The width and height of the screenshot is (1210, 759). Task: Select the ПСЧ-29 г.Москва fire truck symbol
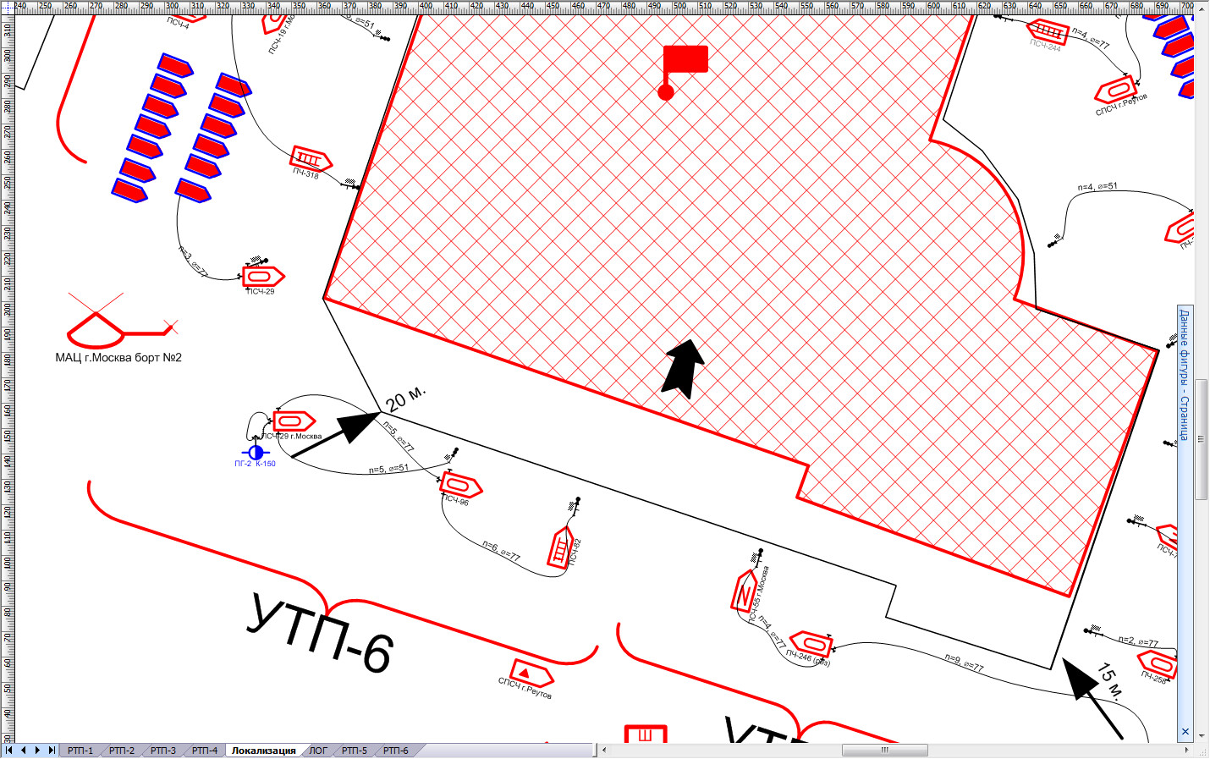294,421
